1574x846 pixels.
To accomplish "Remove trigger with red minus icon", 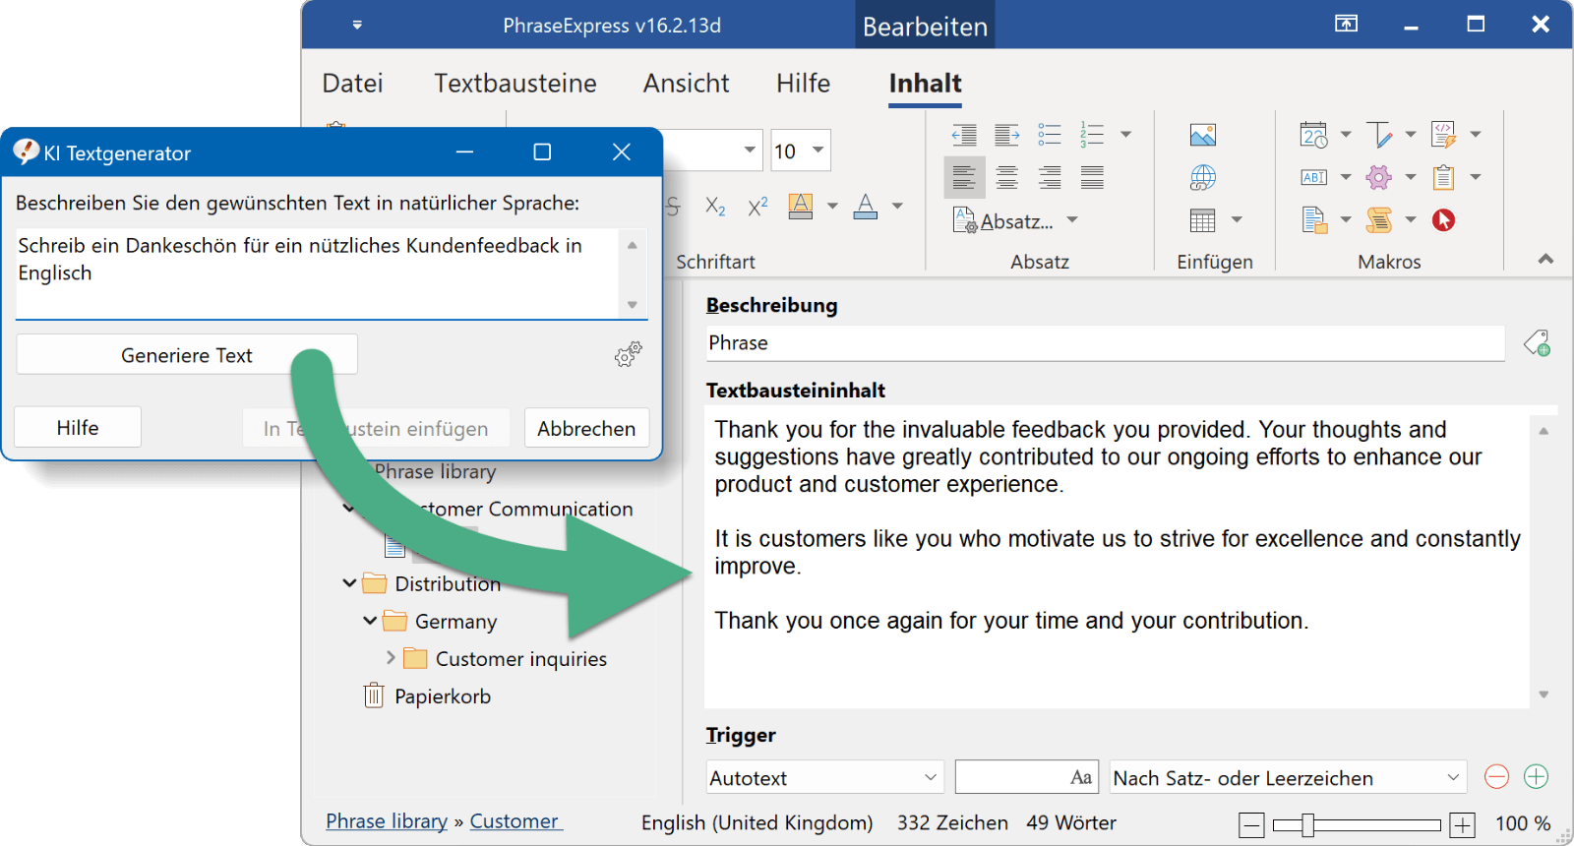I will (1496, 777).
